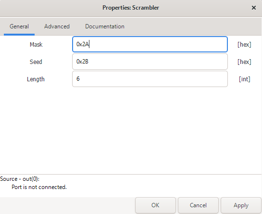Click the 'Properties: Scrambler' title bar text
The height and width of the screenshot is (214, 262).
131,8
